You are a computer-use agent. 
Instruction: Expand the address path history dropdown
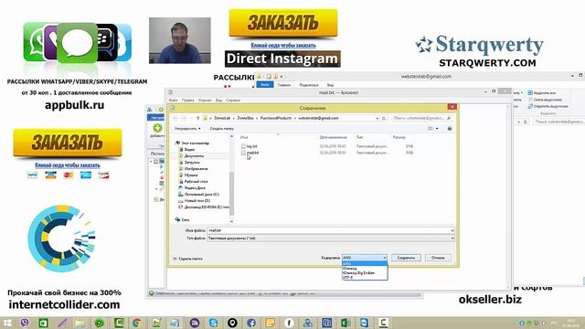click(377, 118)
